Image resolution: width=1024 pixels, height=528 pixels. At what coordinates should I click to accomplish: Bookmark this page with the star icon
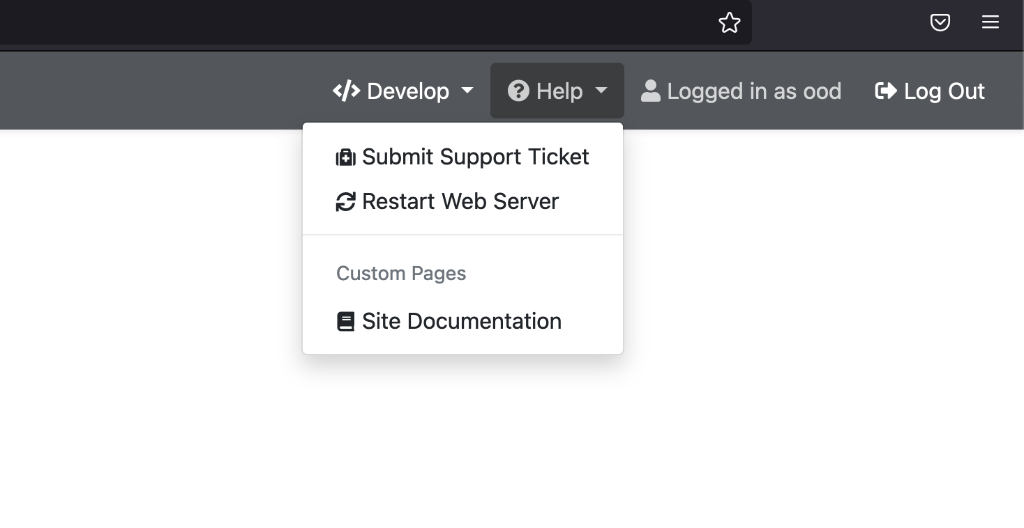pyautogui.click(x=729, y=23)
